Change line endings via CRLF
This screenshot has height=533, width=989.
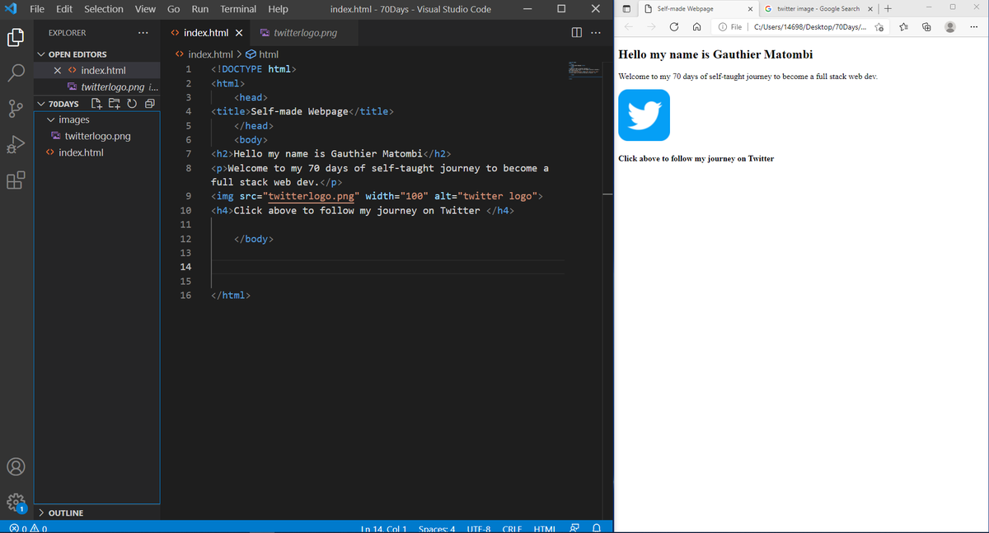point(512,527)
